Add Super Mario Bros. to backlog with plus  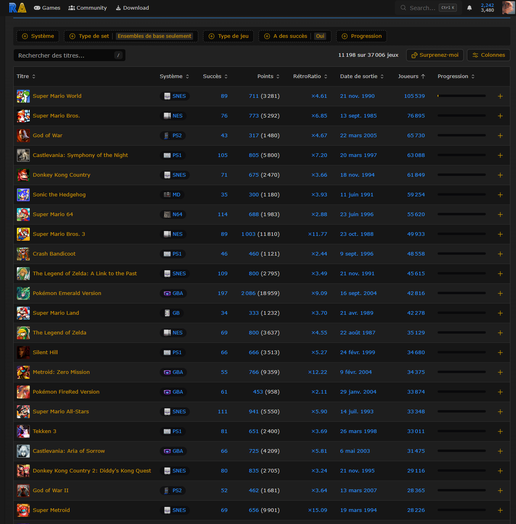point(500,116)
